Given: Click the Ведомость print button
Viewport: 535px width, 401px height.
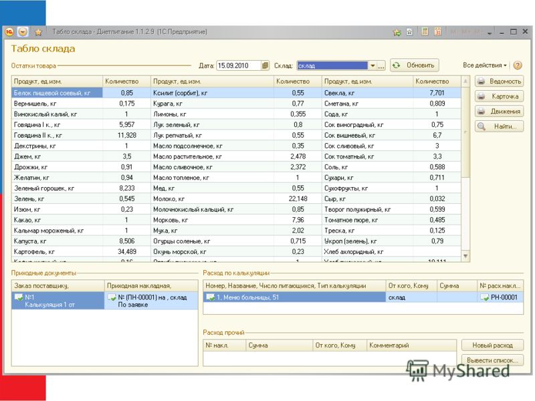Looking at the screenshot, I should (x=499, y=81).
